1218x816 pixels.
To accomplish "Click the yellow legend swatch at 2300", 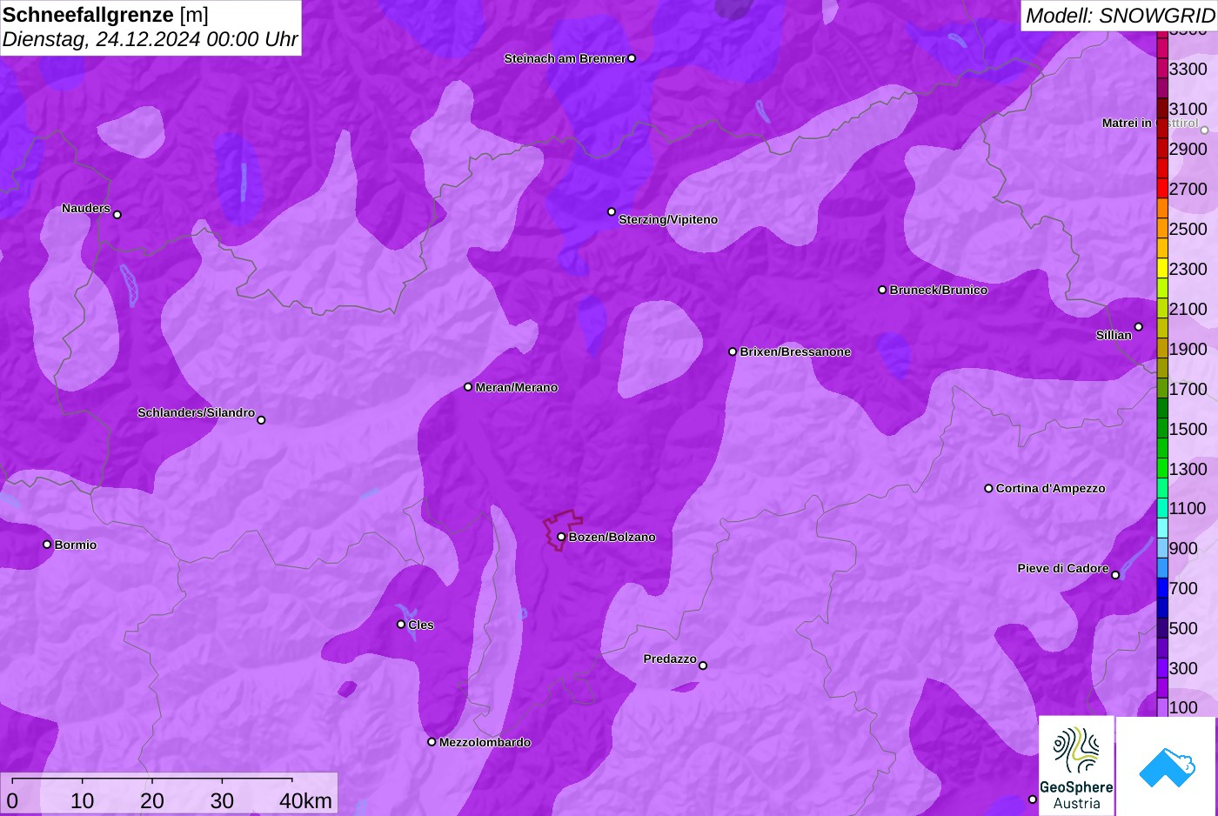I will pyautogui.click(x=1162, y=269).
